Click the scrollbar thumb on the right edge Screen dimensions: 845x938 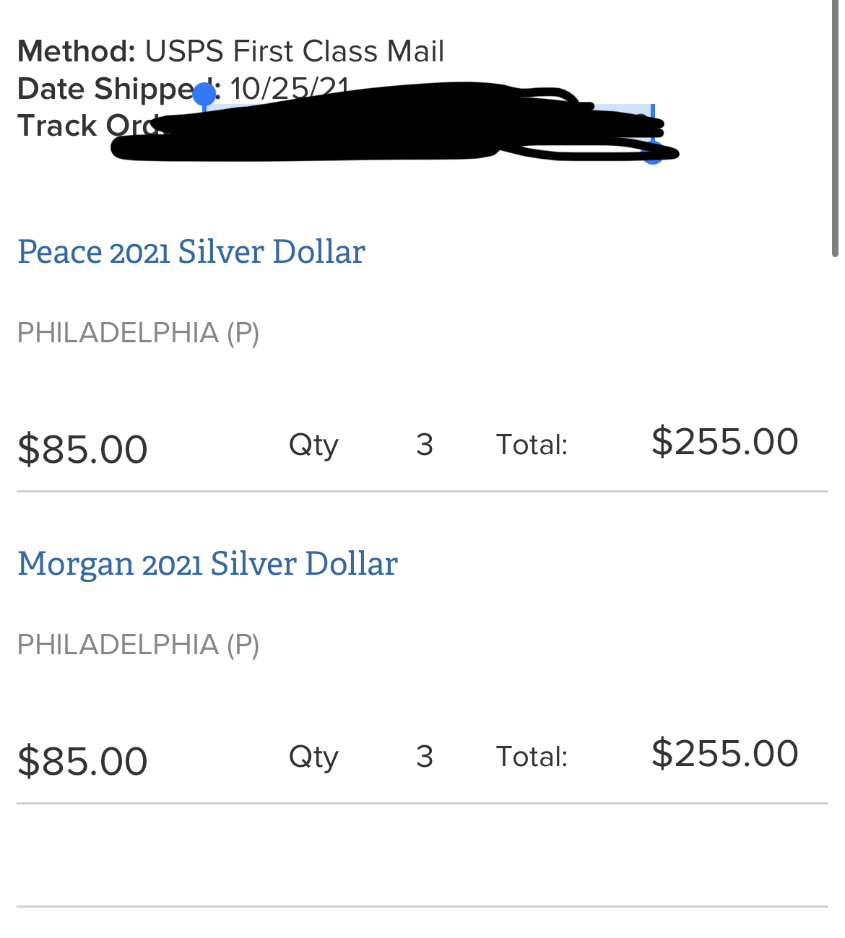[x=835, y=129]
